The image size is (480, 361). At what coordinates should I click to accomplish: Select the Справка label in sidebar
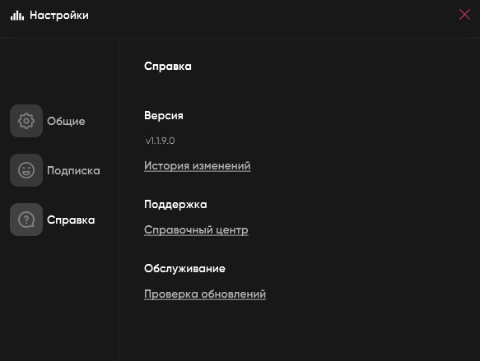point(71,220)
